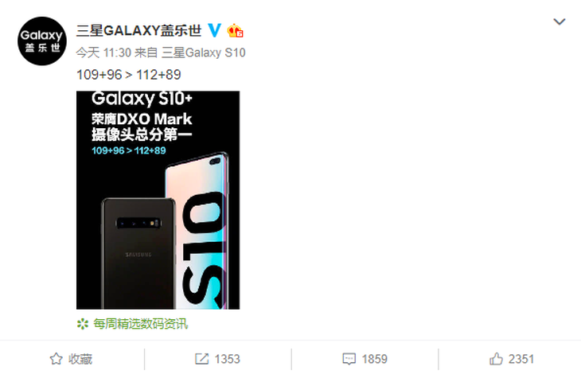
Task: Click the comment bubble icon
Action: (x=349, y=359)
